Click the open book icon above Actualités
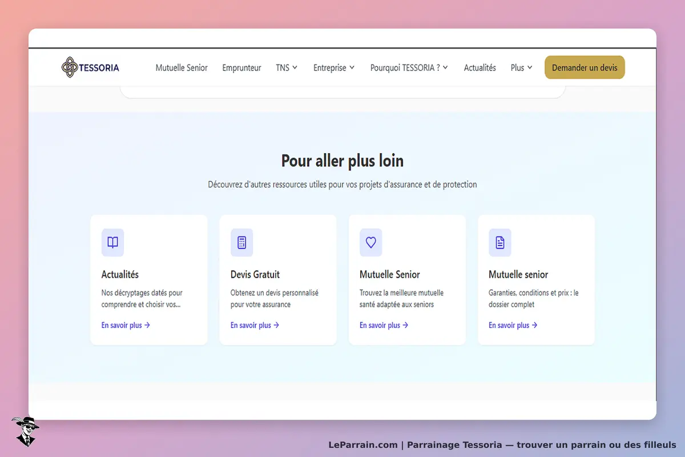 click(112, 243)
